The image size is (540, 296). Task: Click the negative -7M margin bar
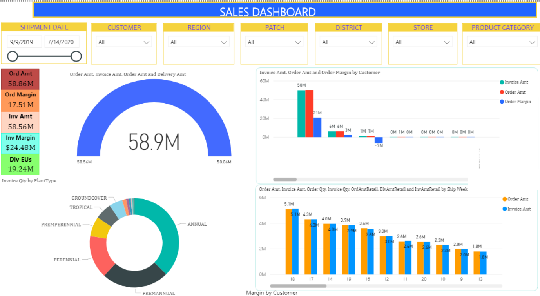point(379,140)
